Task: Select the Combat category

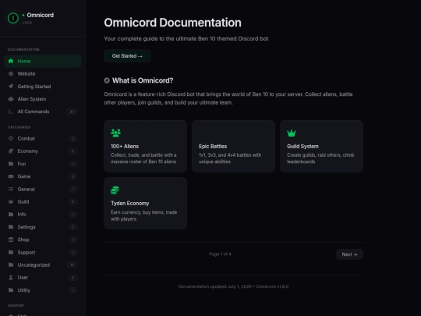Action: (42, 138)
